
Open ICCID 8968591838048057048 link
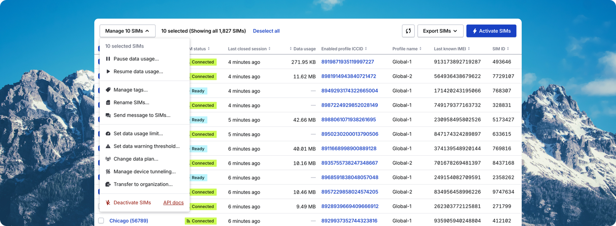[x=350, y=177]
